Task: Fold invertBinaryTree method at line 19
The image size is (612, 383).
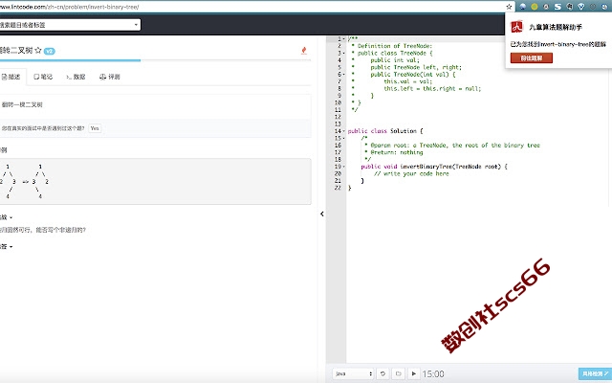Action: click(344, 167)
